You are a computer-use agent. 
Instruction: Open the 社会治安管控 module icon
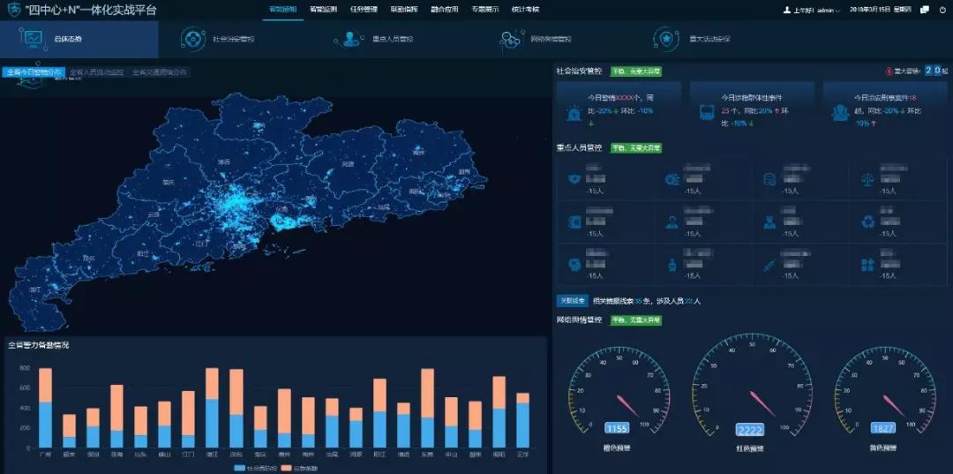tap(192, 39)
